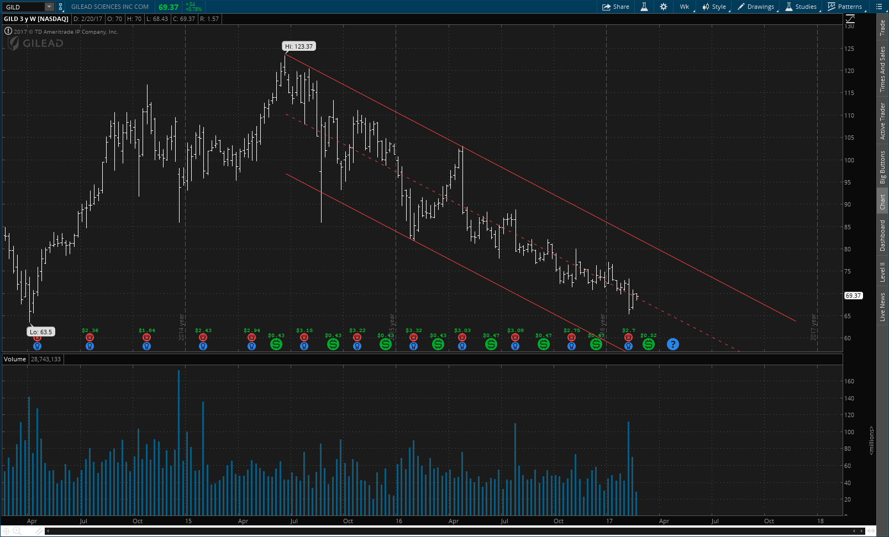Open the Drawings menu

(x=756, y=7)
